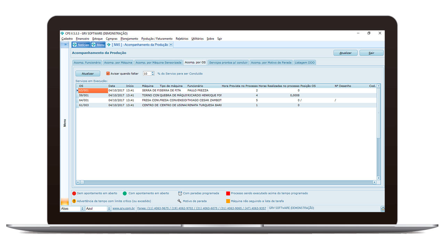
Task: Click the orange square legend icon
Action: 228,201
